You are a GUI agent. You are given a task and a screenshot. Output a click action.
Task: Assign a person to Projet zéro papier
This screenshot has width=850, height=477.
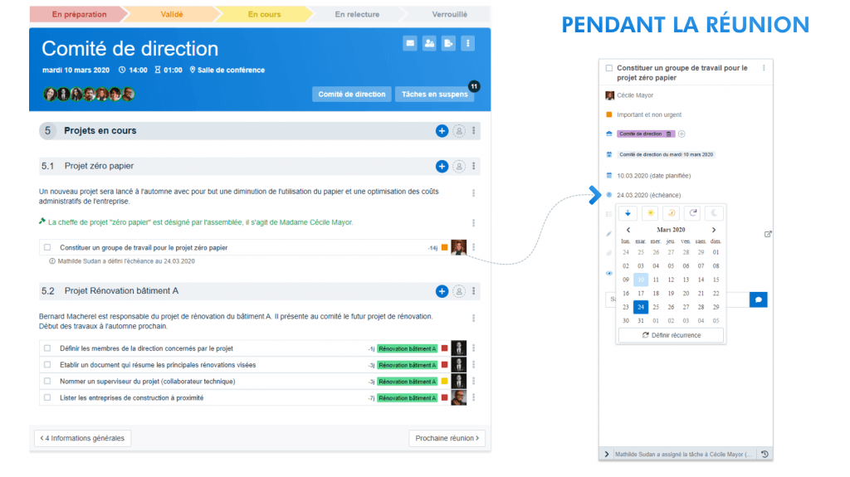pyautogui.click(x=459, y=167)
